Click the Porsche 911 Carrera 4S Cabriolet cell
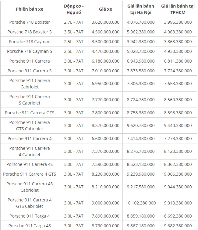The image size is (198, 230). pos(30,187)
